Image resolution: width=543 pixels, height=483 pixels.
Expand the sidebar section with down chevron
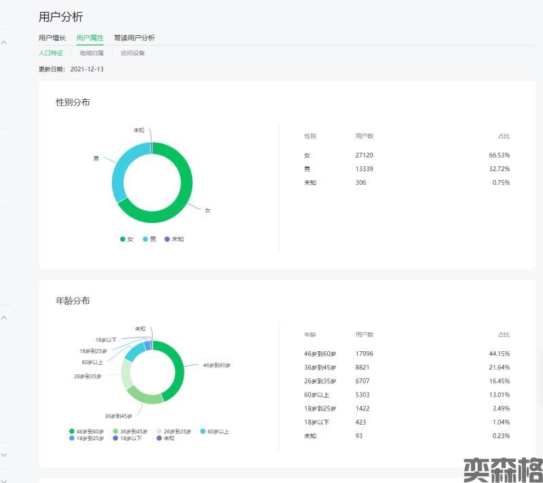(4, 454)
